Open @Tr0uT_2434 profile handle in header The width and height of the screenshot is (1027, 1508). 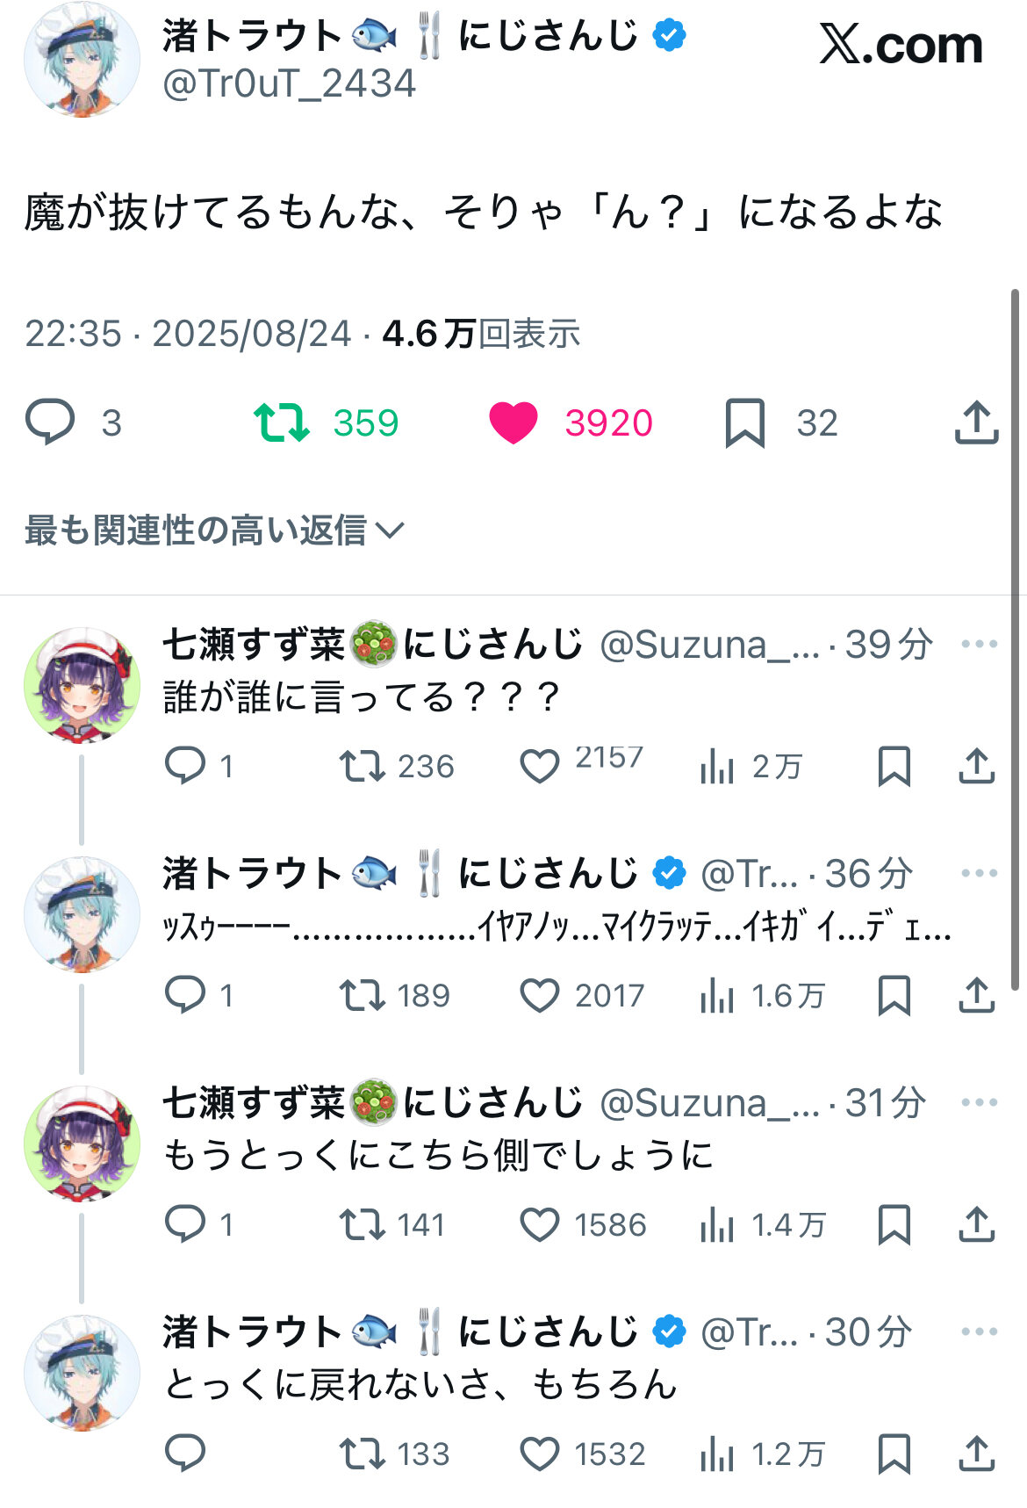(x=290, y=84)
